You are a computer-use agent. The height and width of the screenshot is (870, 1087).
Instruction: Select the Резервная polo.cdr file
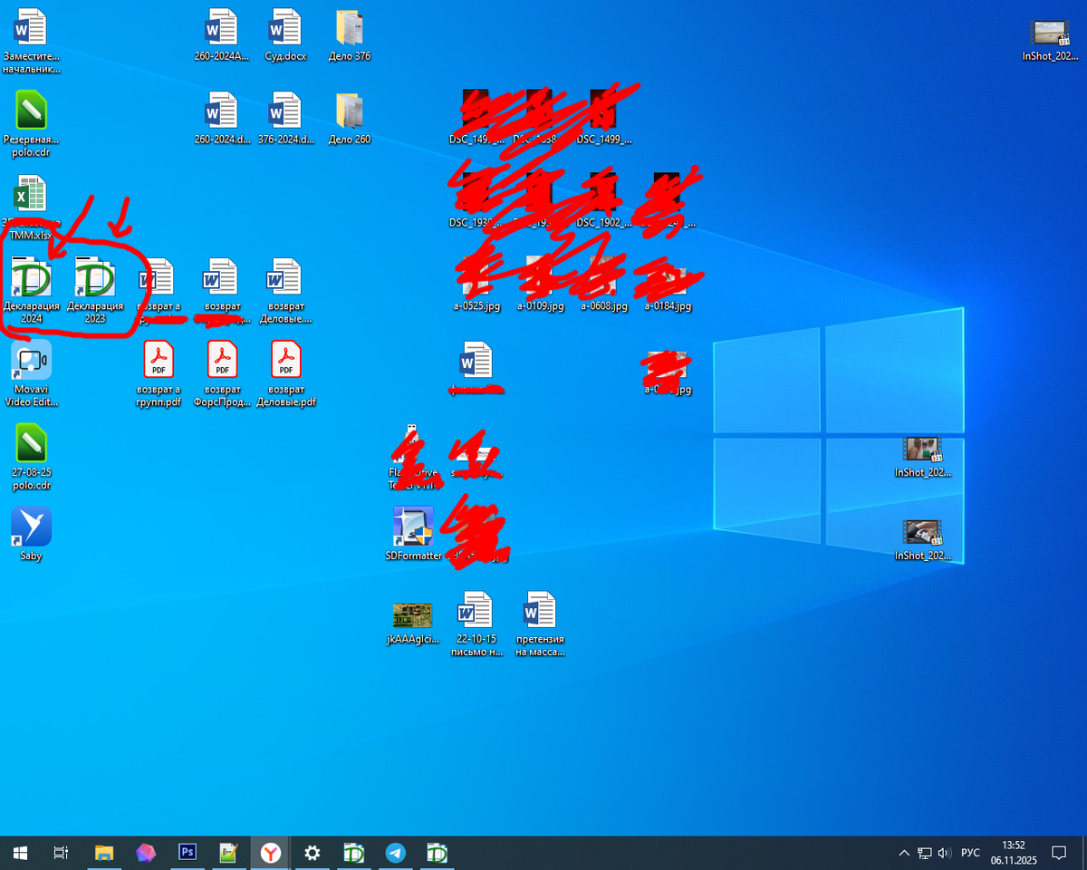32,124
